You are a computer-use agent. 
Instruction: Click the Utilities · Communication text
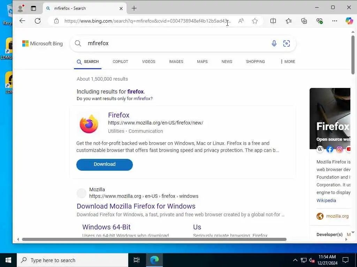coord(136,131)
